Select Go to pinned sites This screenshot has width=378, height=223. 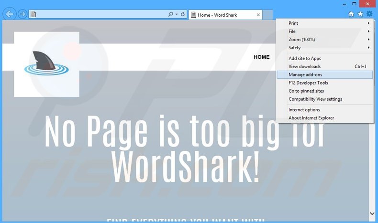(325, 91)
